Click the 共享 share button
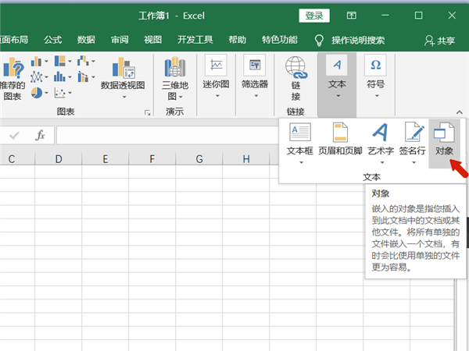 coord(440,40)
